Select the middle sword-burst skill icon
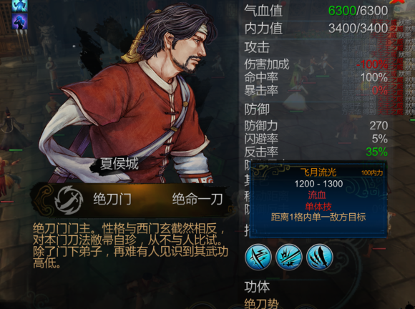The height and width of the screenshot is (309, 415). (289, 257)
